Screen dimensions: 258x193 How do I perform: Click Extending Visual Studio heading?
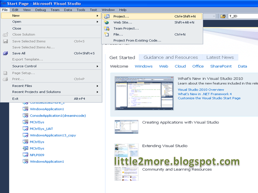tap(165, 146)
